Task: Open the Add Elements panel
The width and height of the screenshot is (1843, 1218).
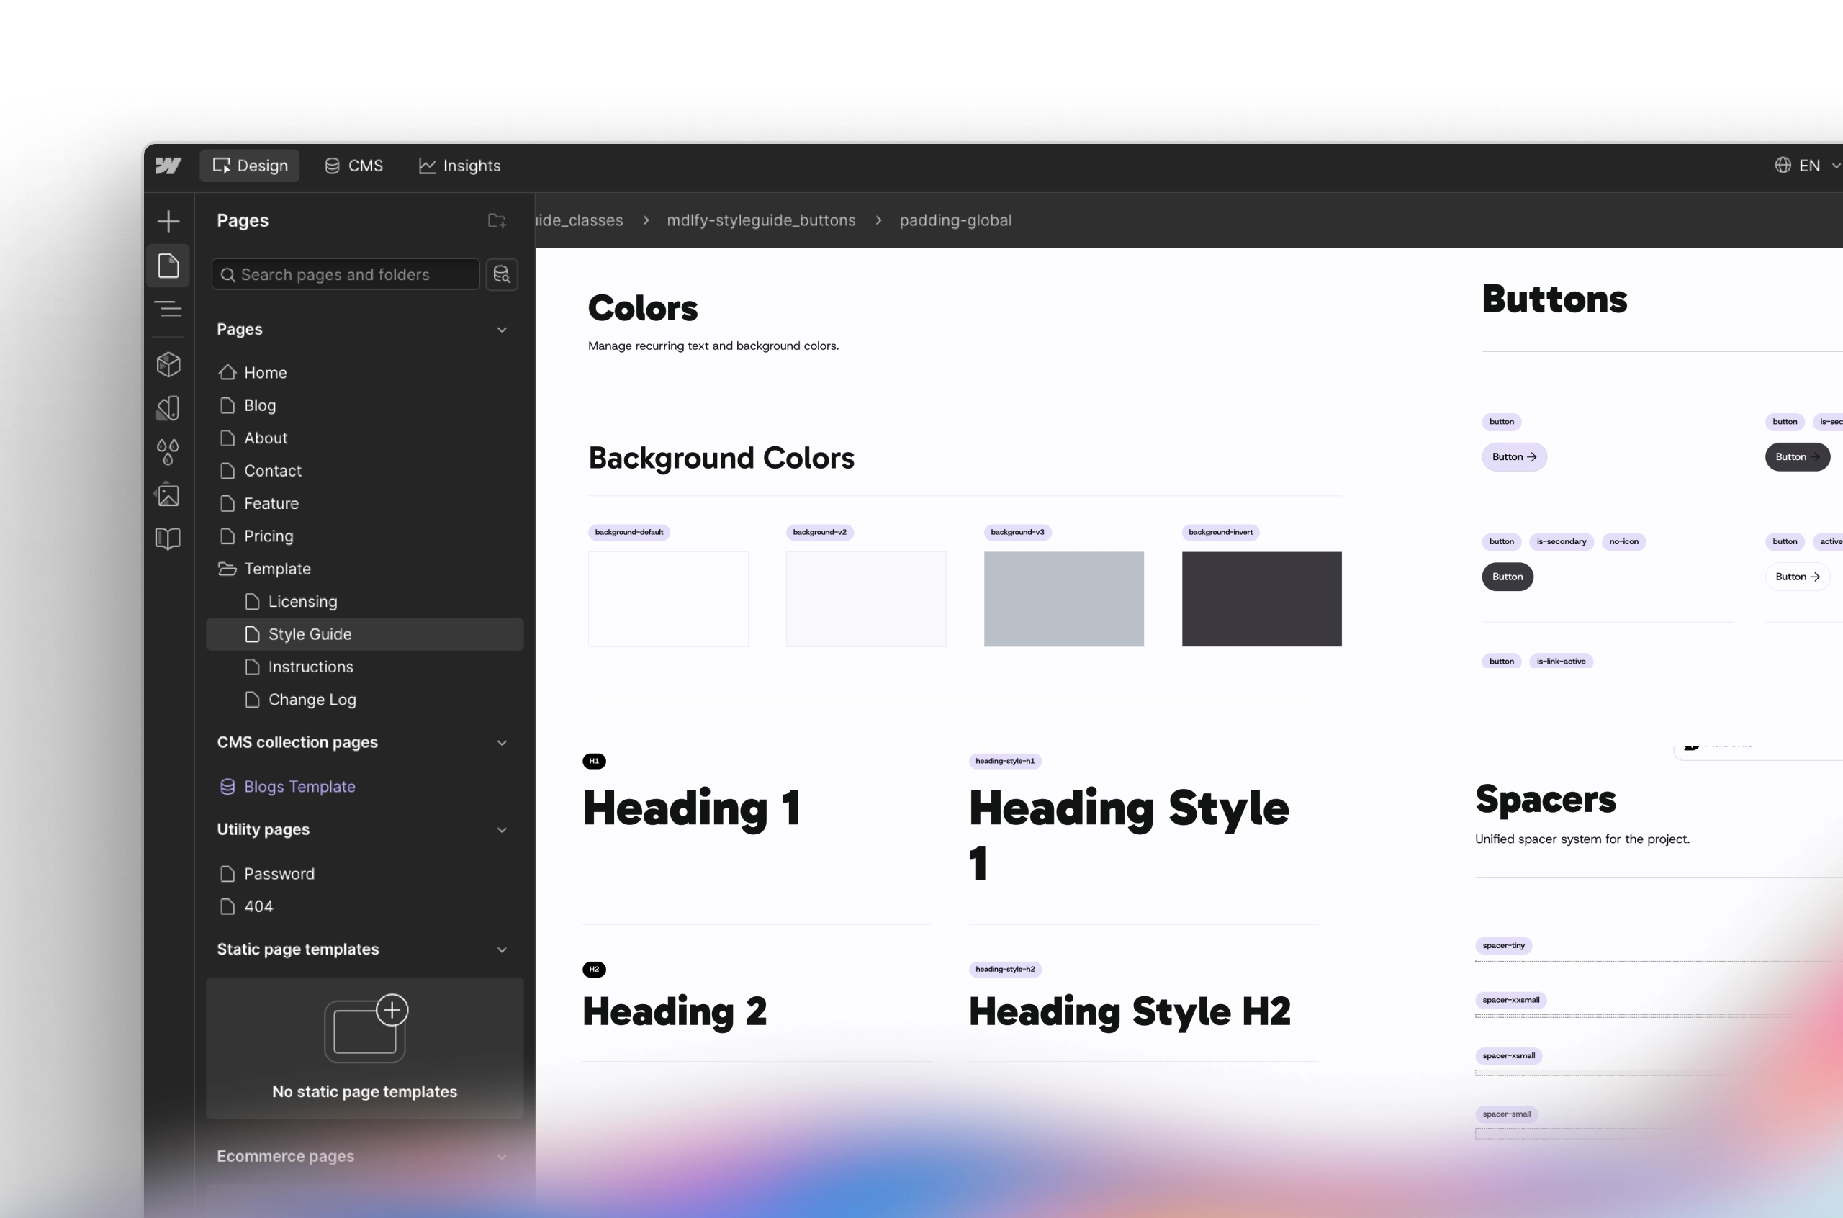Action: [x=168, y=220]
